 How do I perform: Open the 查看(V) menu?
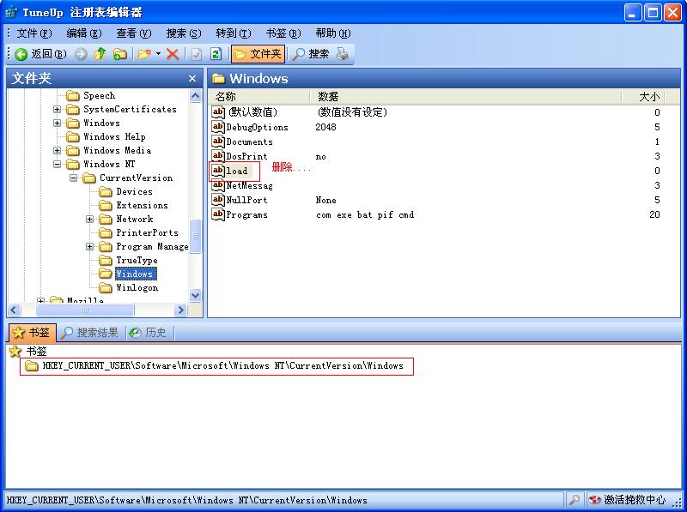pyautogui.click(x=134, y=33)
